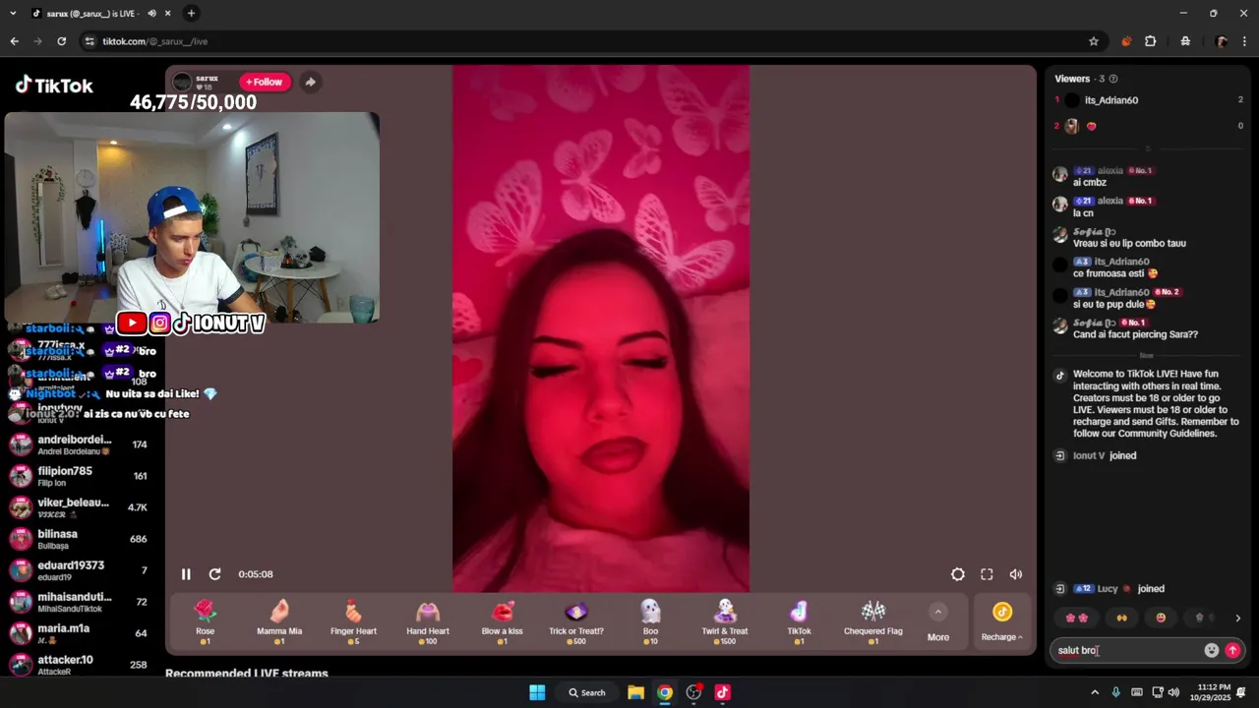Send a Trick or Treat? gift

576,622
